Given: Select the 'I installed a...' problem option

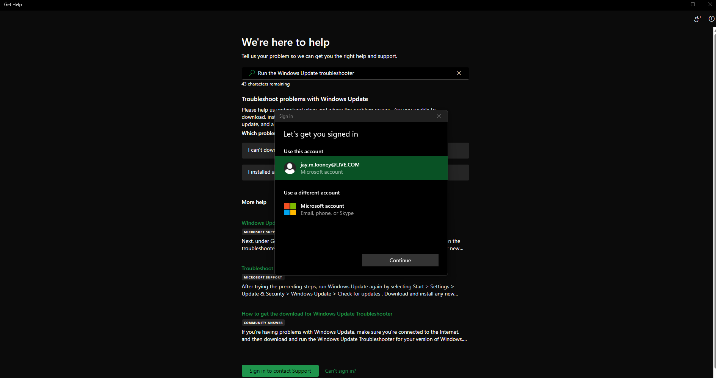Looking at the screenshot, I should point(258,173).
